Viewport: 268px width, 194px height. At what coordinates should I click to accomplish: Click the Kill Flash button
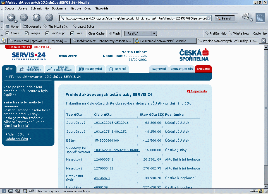tap(114, 33)
